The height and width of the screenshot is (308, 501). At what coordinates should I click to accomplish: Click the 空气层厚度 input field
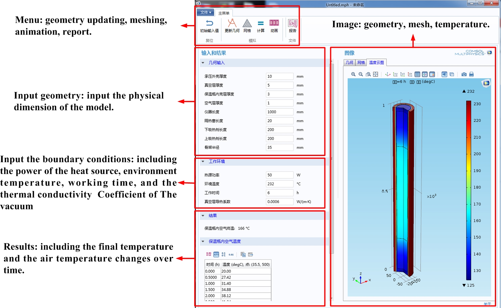click(280, 103)
